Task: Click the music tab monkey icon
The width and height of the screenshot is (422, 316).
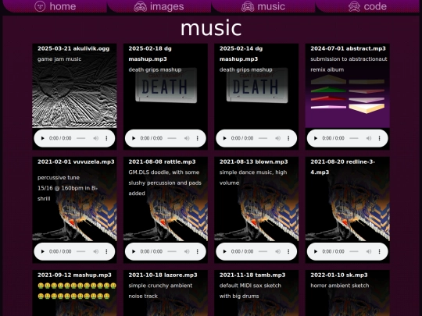Action: tap(248, 6)
